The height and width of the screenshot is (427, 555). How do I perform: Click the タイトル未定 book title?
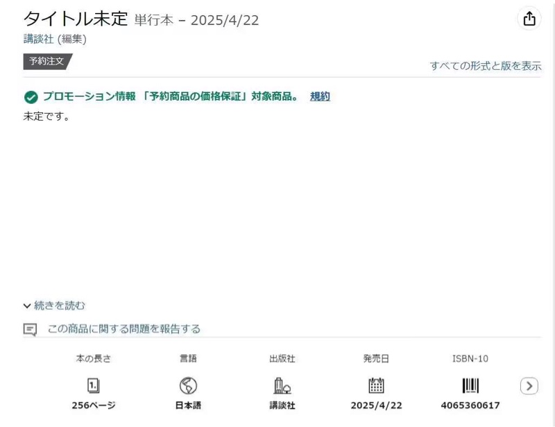[76, 19]
